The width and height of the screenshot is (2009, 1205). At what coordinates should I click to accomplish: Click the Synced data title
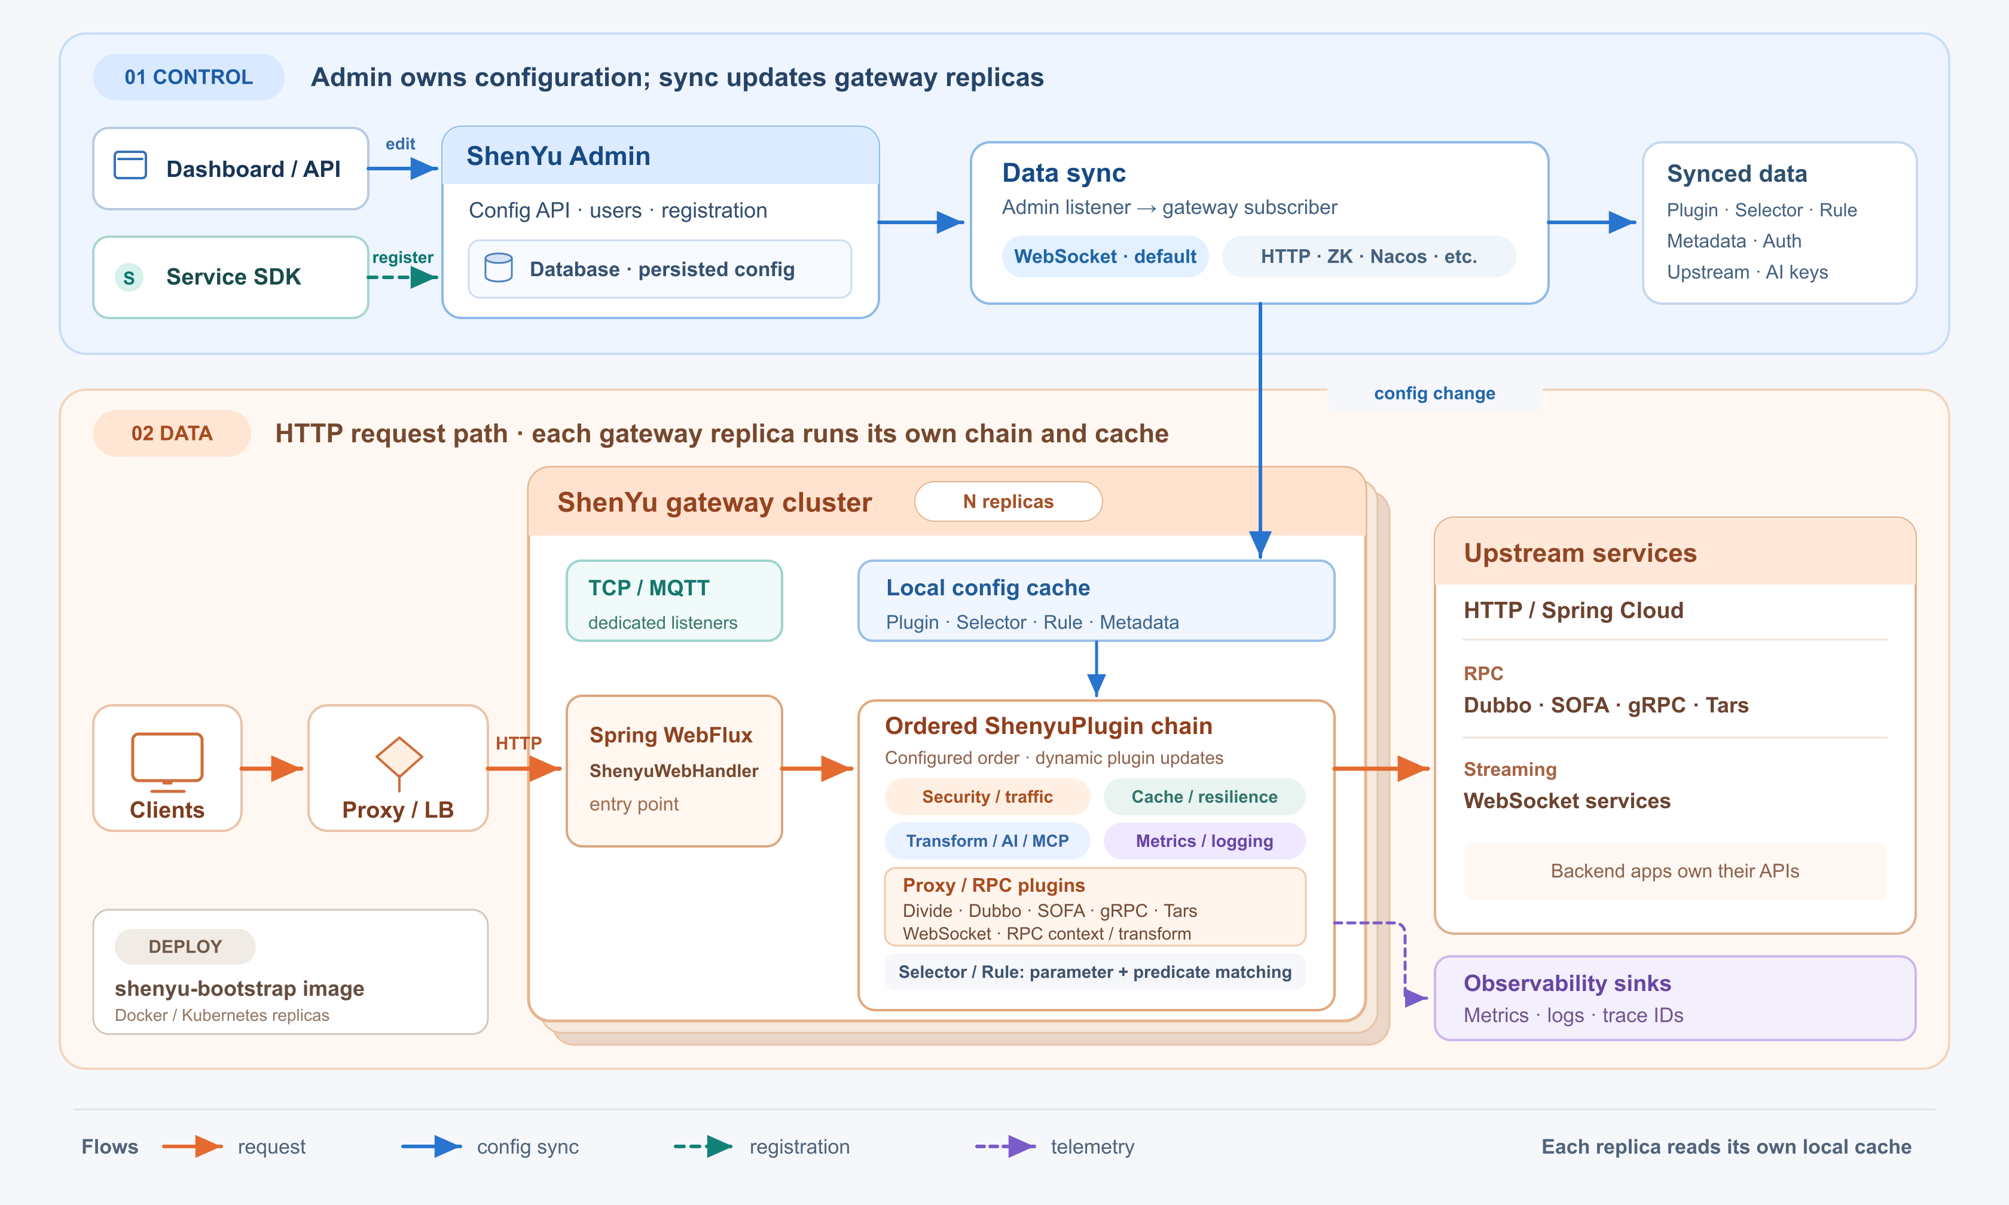[1737, 174]
